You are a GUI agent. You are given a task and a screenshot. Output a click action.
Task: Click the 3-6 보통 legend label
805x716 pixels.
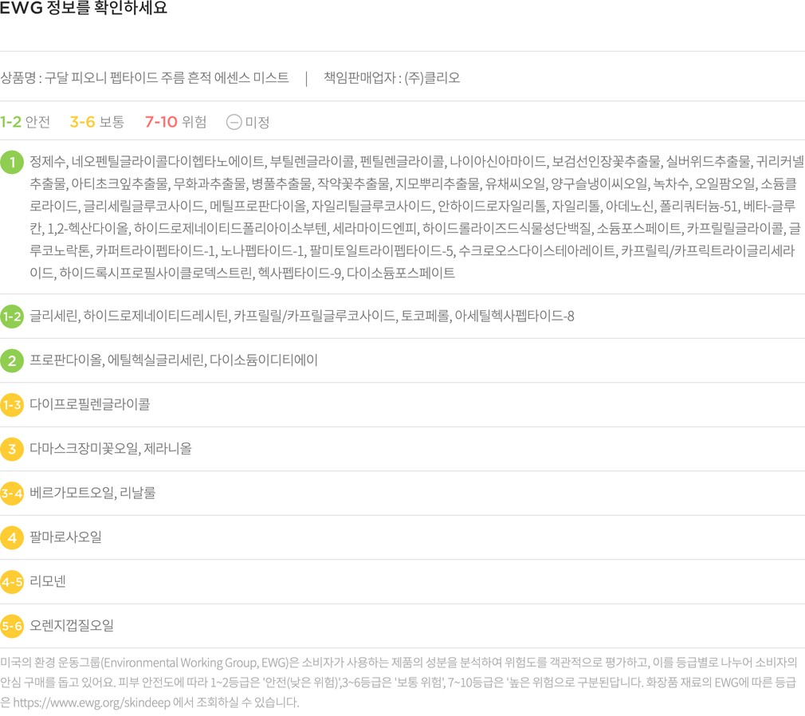pos(96,122)
